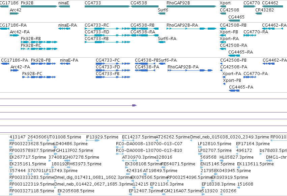Select transcript CG42508-RB

tap(223, 29)
